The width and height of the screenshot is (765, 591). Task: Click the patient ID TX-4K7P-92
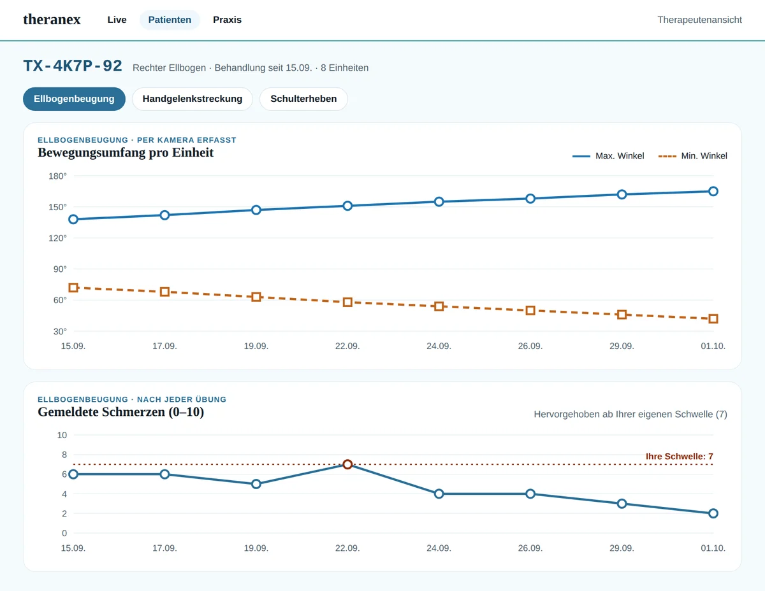pyautogui.click(x=73, y=66)
